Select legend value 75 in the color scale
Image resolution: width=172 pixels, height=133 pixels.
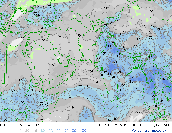click(51, 131)
